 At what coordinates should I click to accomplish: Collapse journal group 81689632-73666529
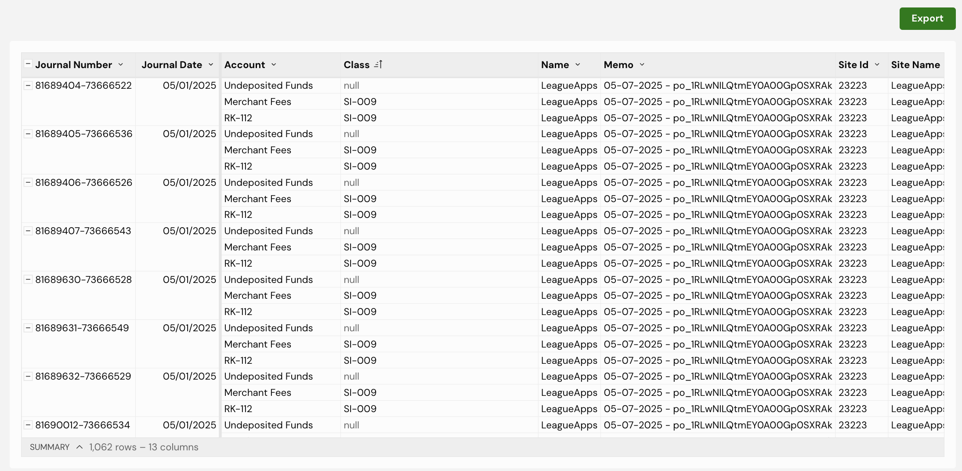pyautogui.click(x=28, y=376)
